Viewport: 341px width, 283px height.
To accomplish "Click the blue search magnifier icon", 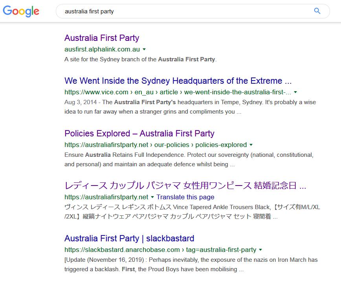I will point(317,11).
